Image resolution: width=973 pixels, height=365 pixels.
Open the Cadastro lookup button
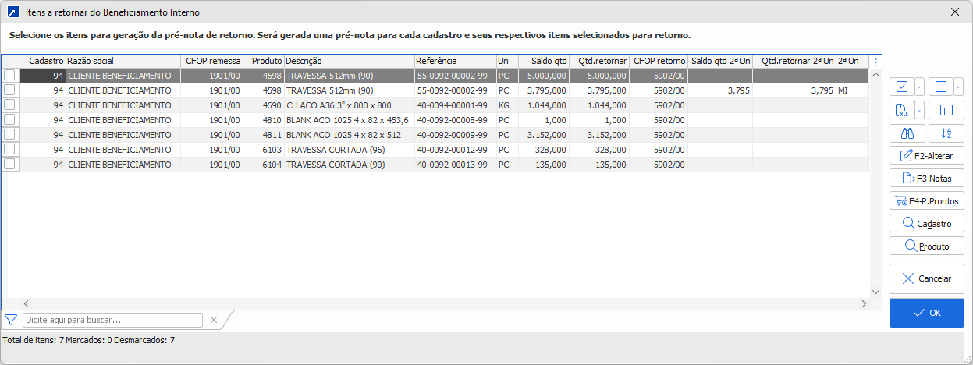[927, 223]
